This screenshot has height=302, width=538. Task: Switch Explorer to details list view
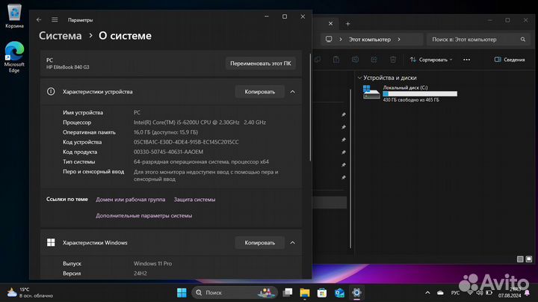[x=520, y=259]
